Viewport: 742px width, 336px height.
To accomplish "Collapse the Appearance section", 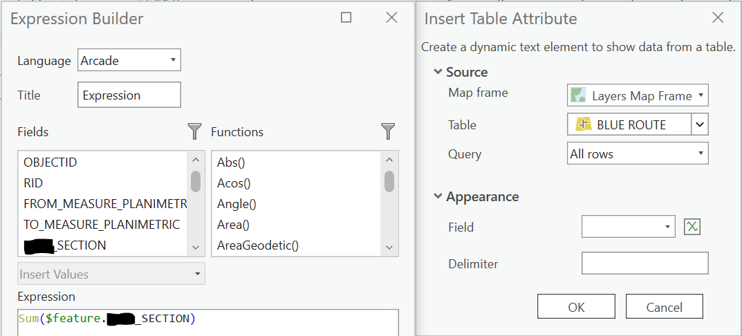I will click(438, 196).
